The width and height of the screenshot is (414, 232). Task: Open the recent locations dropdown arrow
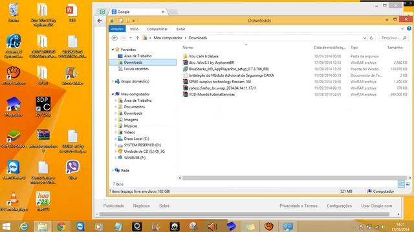131,38
